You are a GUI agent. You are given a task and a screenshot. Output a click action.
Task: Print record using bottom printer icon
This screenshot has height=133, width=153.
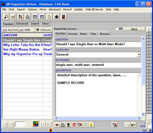(62, 125)
